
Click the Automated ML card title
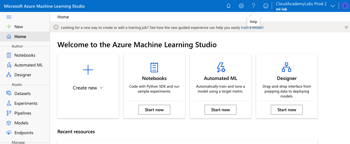point(221,78)
